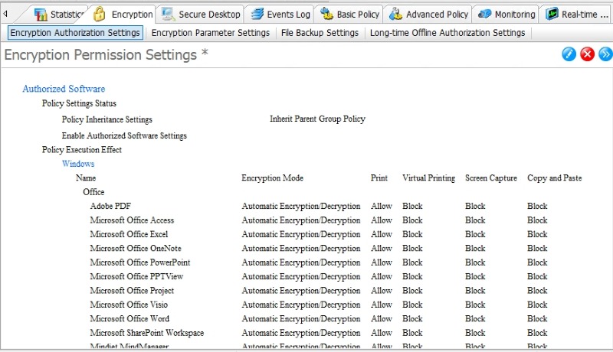The height and width of the screenshot is (352, 613).
Task: Click the Authorized Software link
Action: coord(64,89)
